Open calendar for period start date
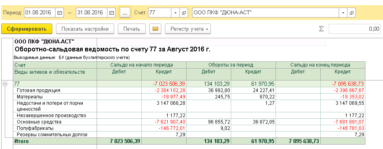Viewport: 383px width, 149px height. (x=60, y=13)
